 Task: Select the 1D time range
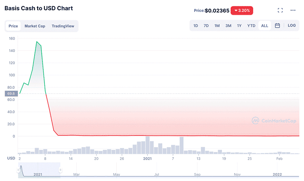click(x=196, y=25)
